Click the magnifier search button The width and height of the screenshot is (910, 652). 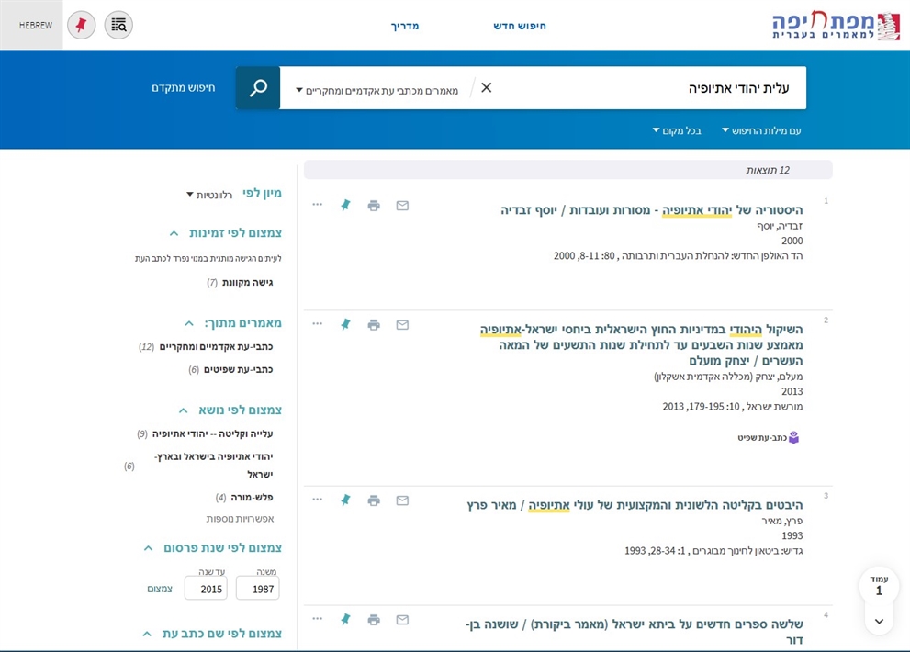click(x=258, y=88)
